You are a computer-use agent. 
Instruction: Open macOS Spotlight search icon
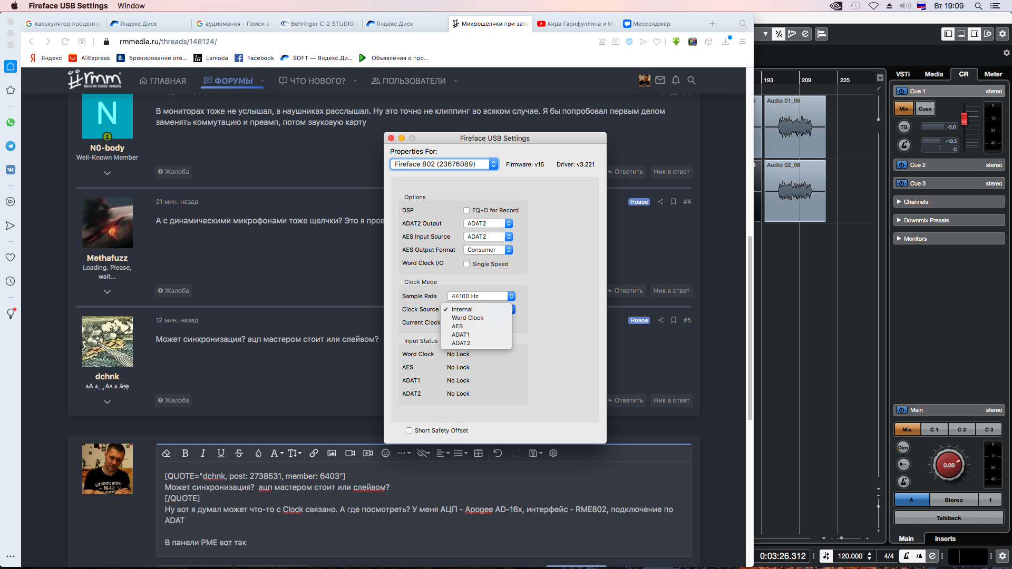click(x=978, y=6)
